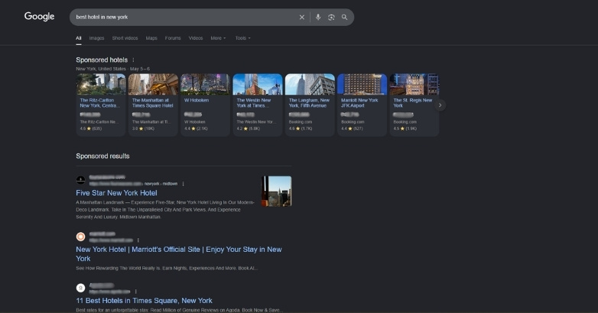Click the favicon of the Five Star New York Hotel ad
598x313 pixels.
(x=80, y=180)
